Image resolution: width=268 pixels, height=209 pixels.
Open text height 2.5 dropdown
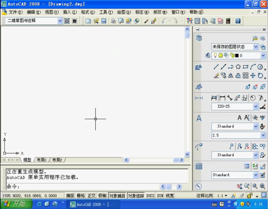pyautogui.click(x=263, y=135)
